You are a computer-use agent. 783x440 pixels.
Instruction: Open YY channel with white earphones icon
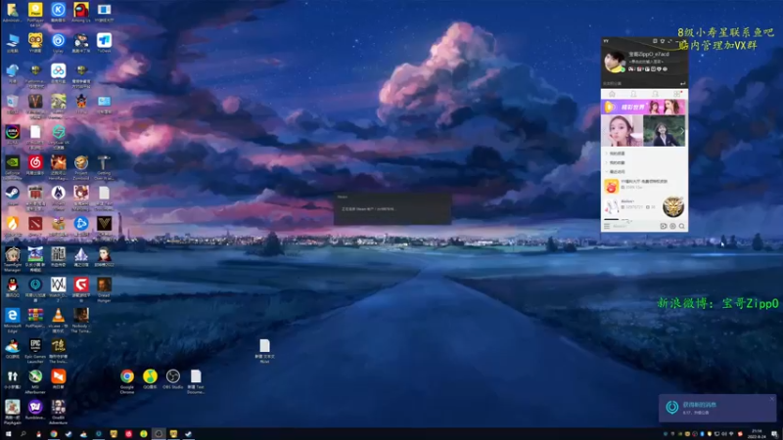[611, 205]
